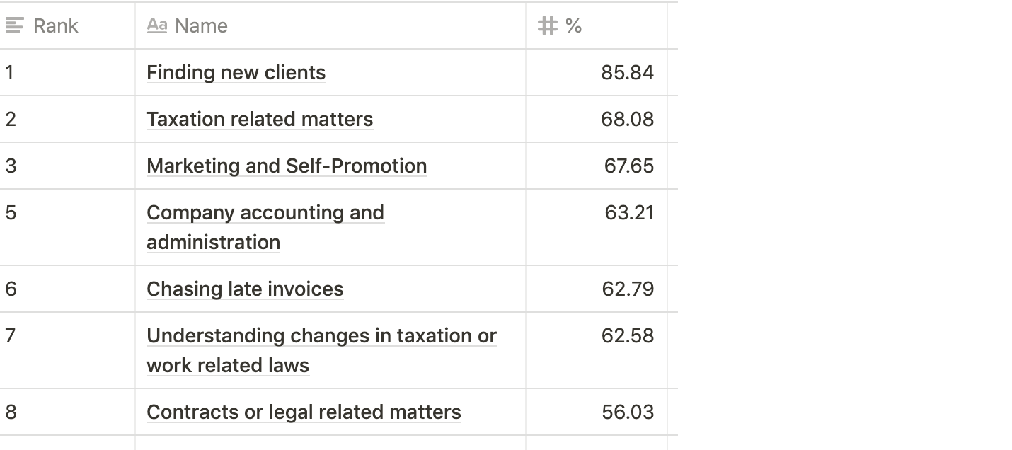Image resolution: width=1012 pixels, height=450 pixels.
Task: Click the Name column title-type icon
Action: [x=157, y=25]
